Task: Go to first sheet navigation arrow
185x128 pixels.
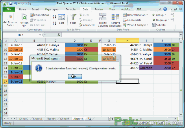Action: click(5, 118)
